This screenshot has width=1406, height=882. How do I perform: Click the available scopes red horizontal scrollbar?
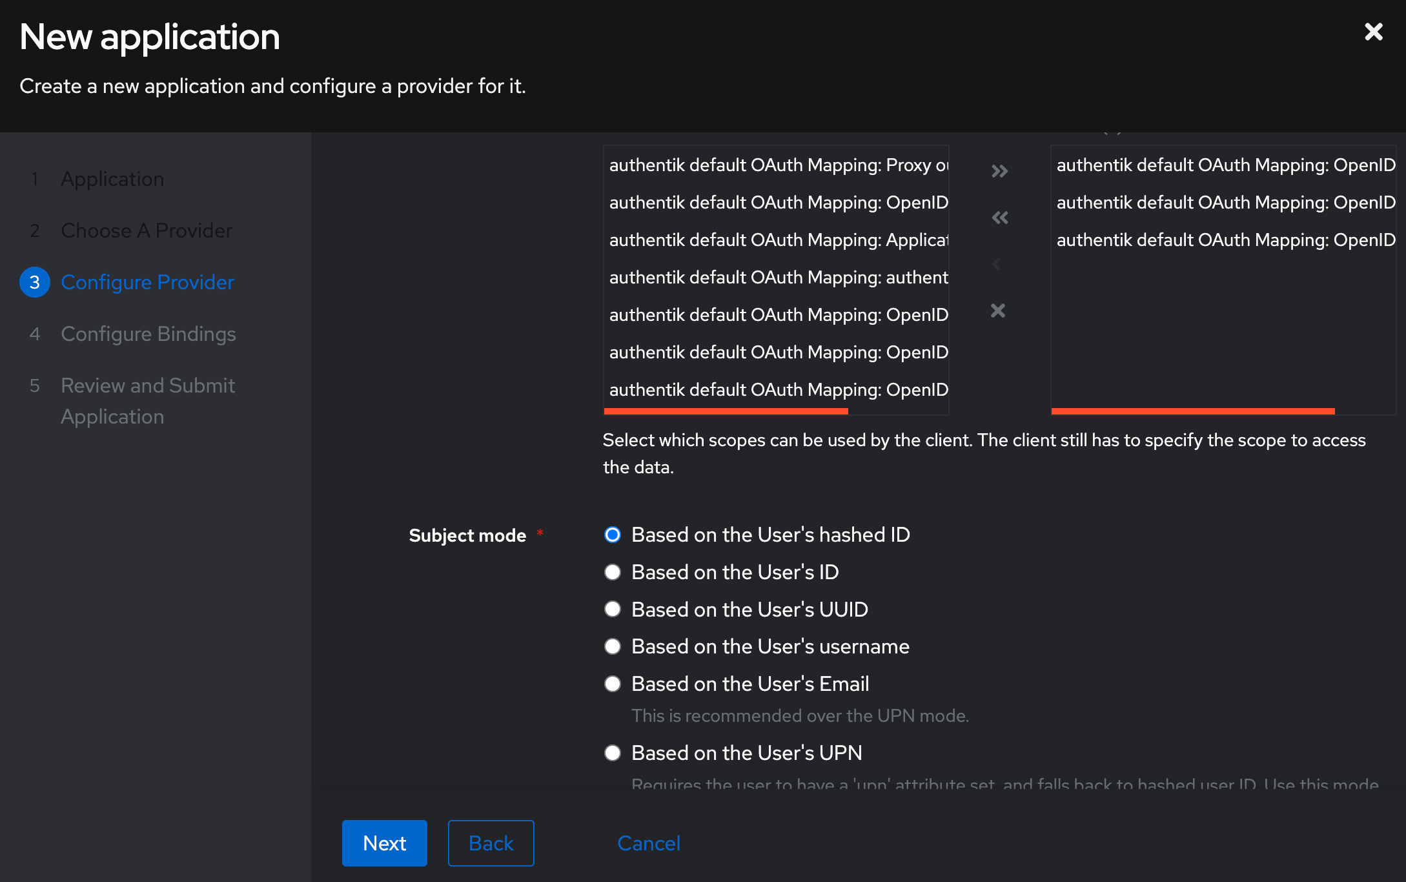[x=726, y=411]
